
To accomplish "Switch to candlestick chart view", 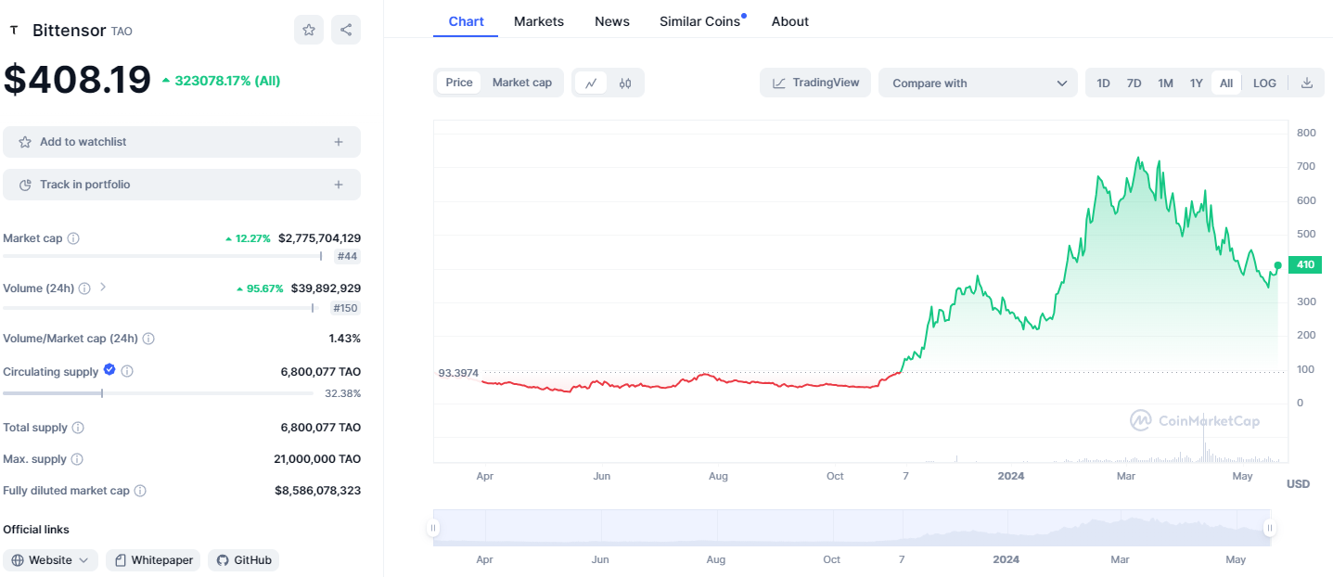I will (625, 83).
